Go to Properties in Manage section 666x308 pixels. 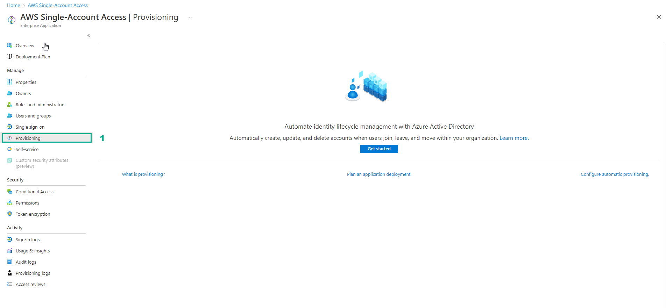26,83
